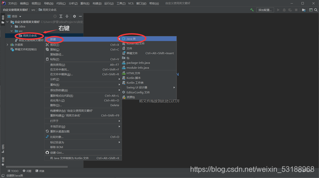The height and width of the screenshot is (178, 319).
Task: Click Expand All icon in Project panel
Action: [61, 16]
